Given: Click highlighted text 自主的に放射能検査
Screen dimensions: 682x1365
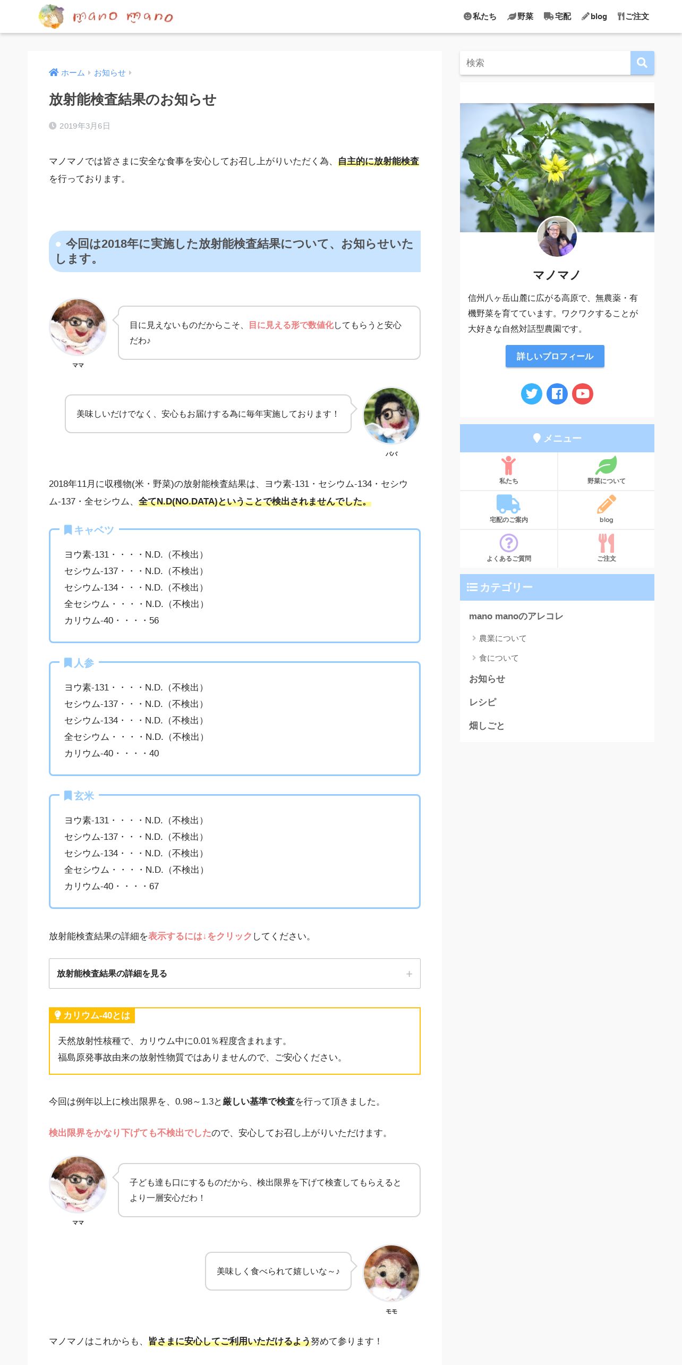Looking at the screenshot, I should 378,161.
